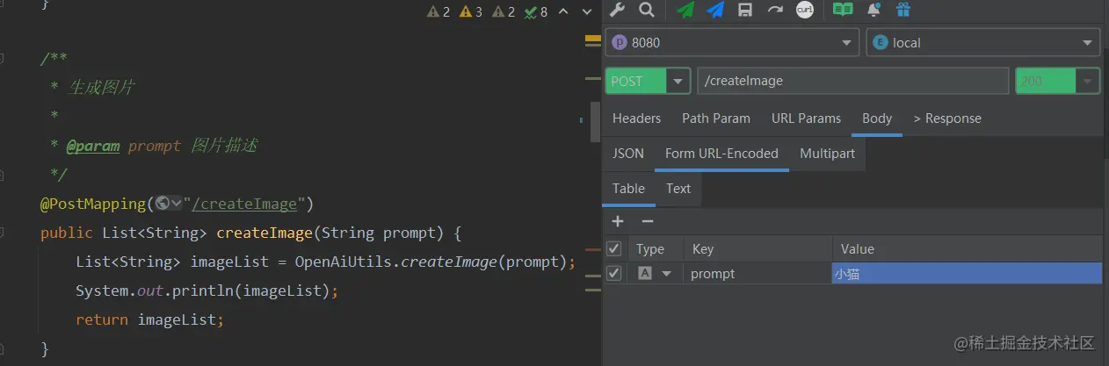Click the @param tag in the comment
This screenshot has height=366, width=1109.
tap(92, 146)
